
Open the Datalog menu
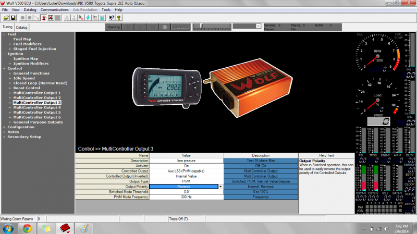pyautogui.click(x=30, y=9)
